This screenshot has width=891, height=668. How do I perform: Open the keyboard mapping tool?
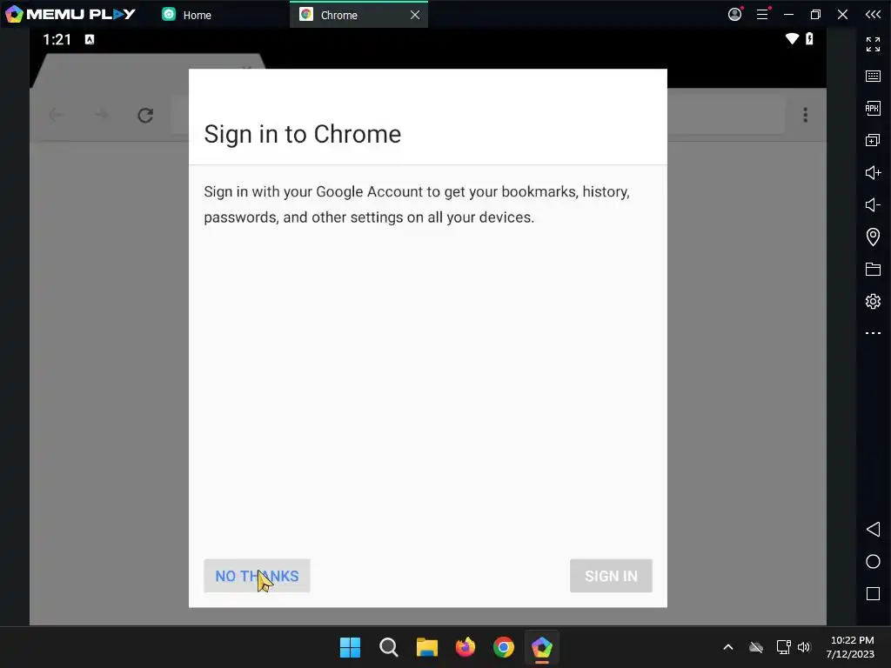(873, 77)
